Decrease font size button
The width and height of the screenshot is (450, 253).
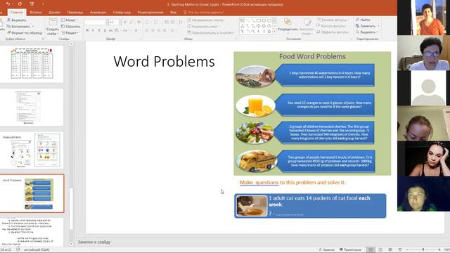pyautogui.click(x=131, y=22)
